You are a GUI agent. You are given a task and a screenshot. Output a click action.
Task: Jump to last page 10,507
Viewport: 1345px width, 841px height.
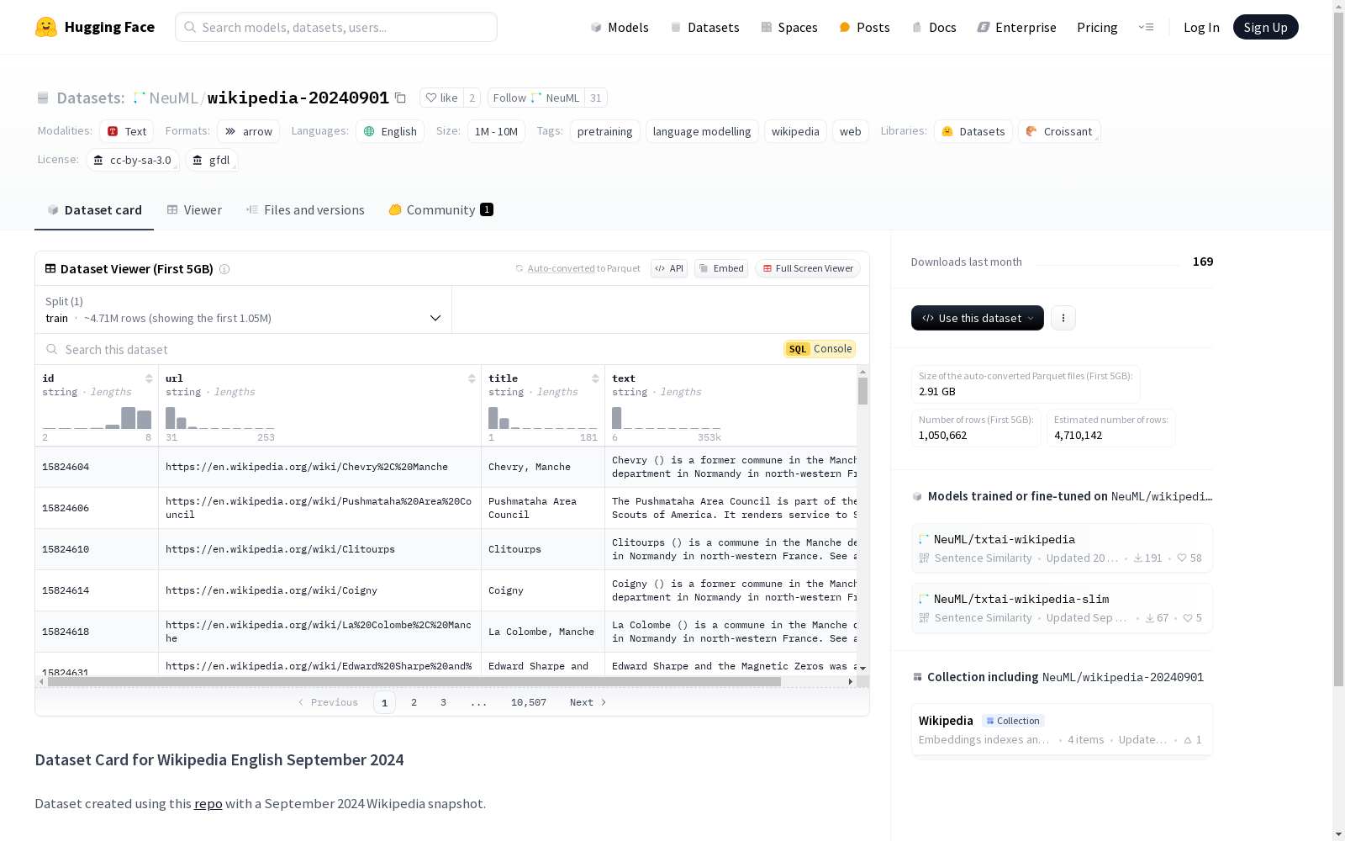[529, 702]
